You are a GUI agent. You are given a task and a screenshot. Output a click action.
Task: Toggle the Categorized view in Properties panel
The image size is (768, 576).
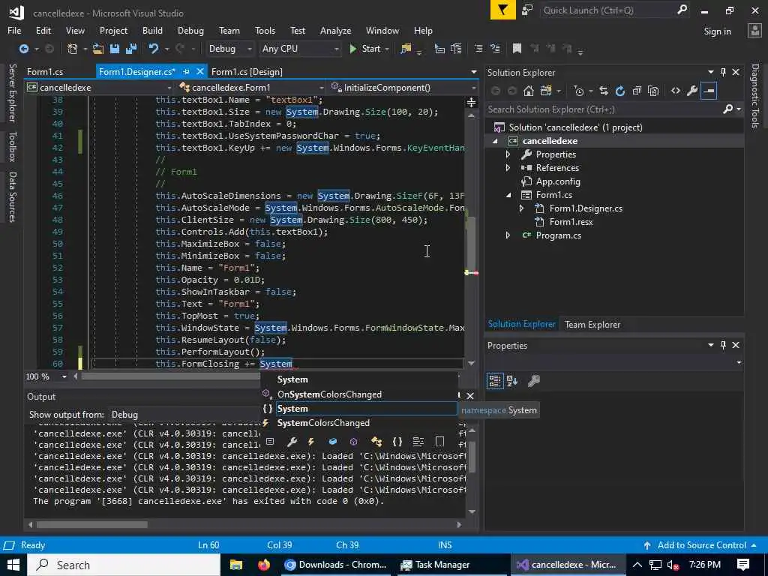(495, 380)
